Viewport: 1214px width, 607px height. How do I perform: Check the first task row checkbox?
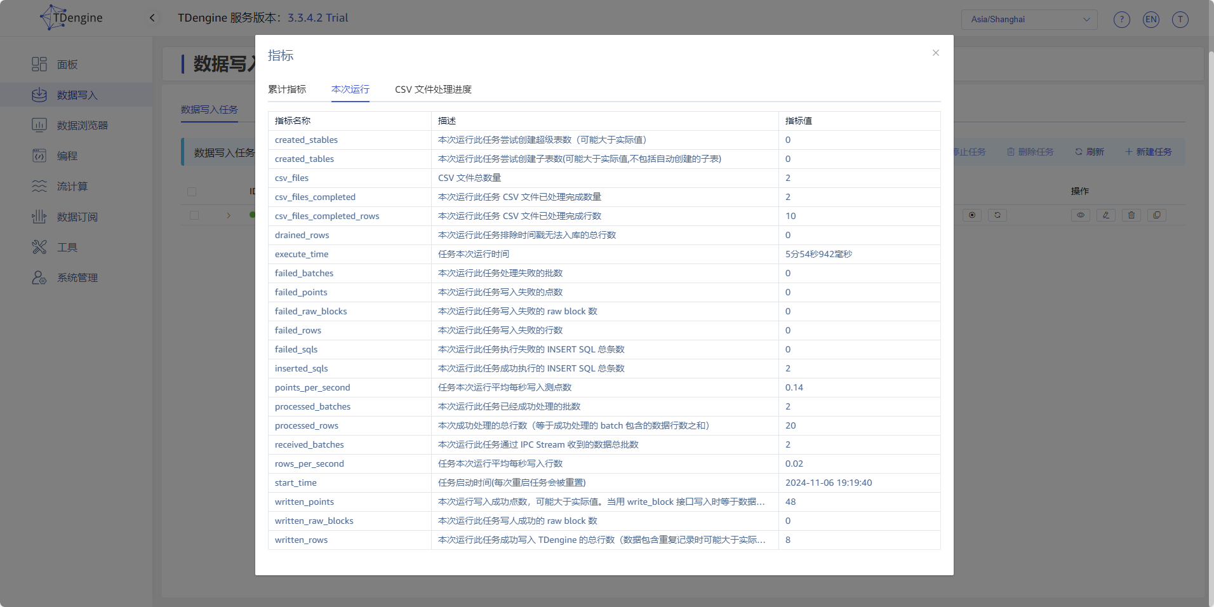click(194, 215)
